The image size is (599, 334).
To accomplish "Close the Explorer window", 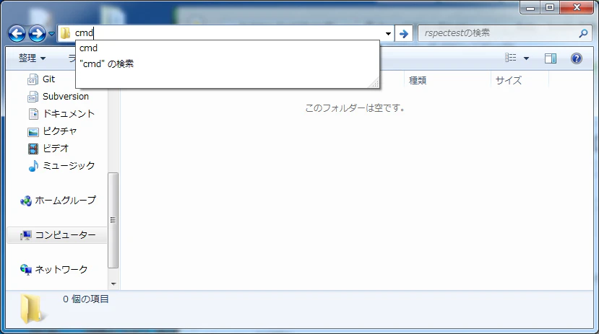I will [577, 8].
